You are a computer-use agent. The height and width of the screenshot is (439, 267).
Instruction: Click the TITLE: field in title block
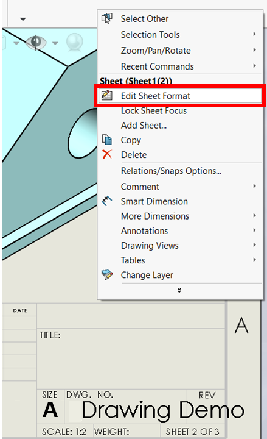pyautogui.click(x=50, y=335)
